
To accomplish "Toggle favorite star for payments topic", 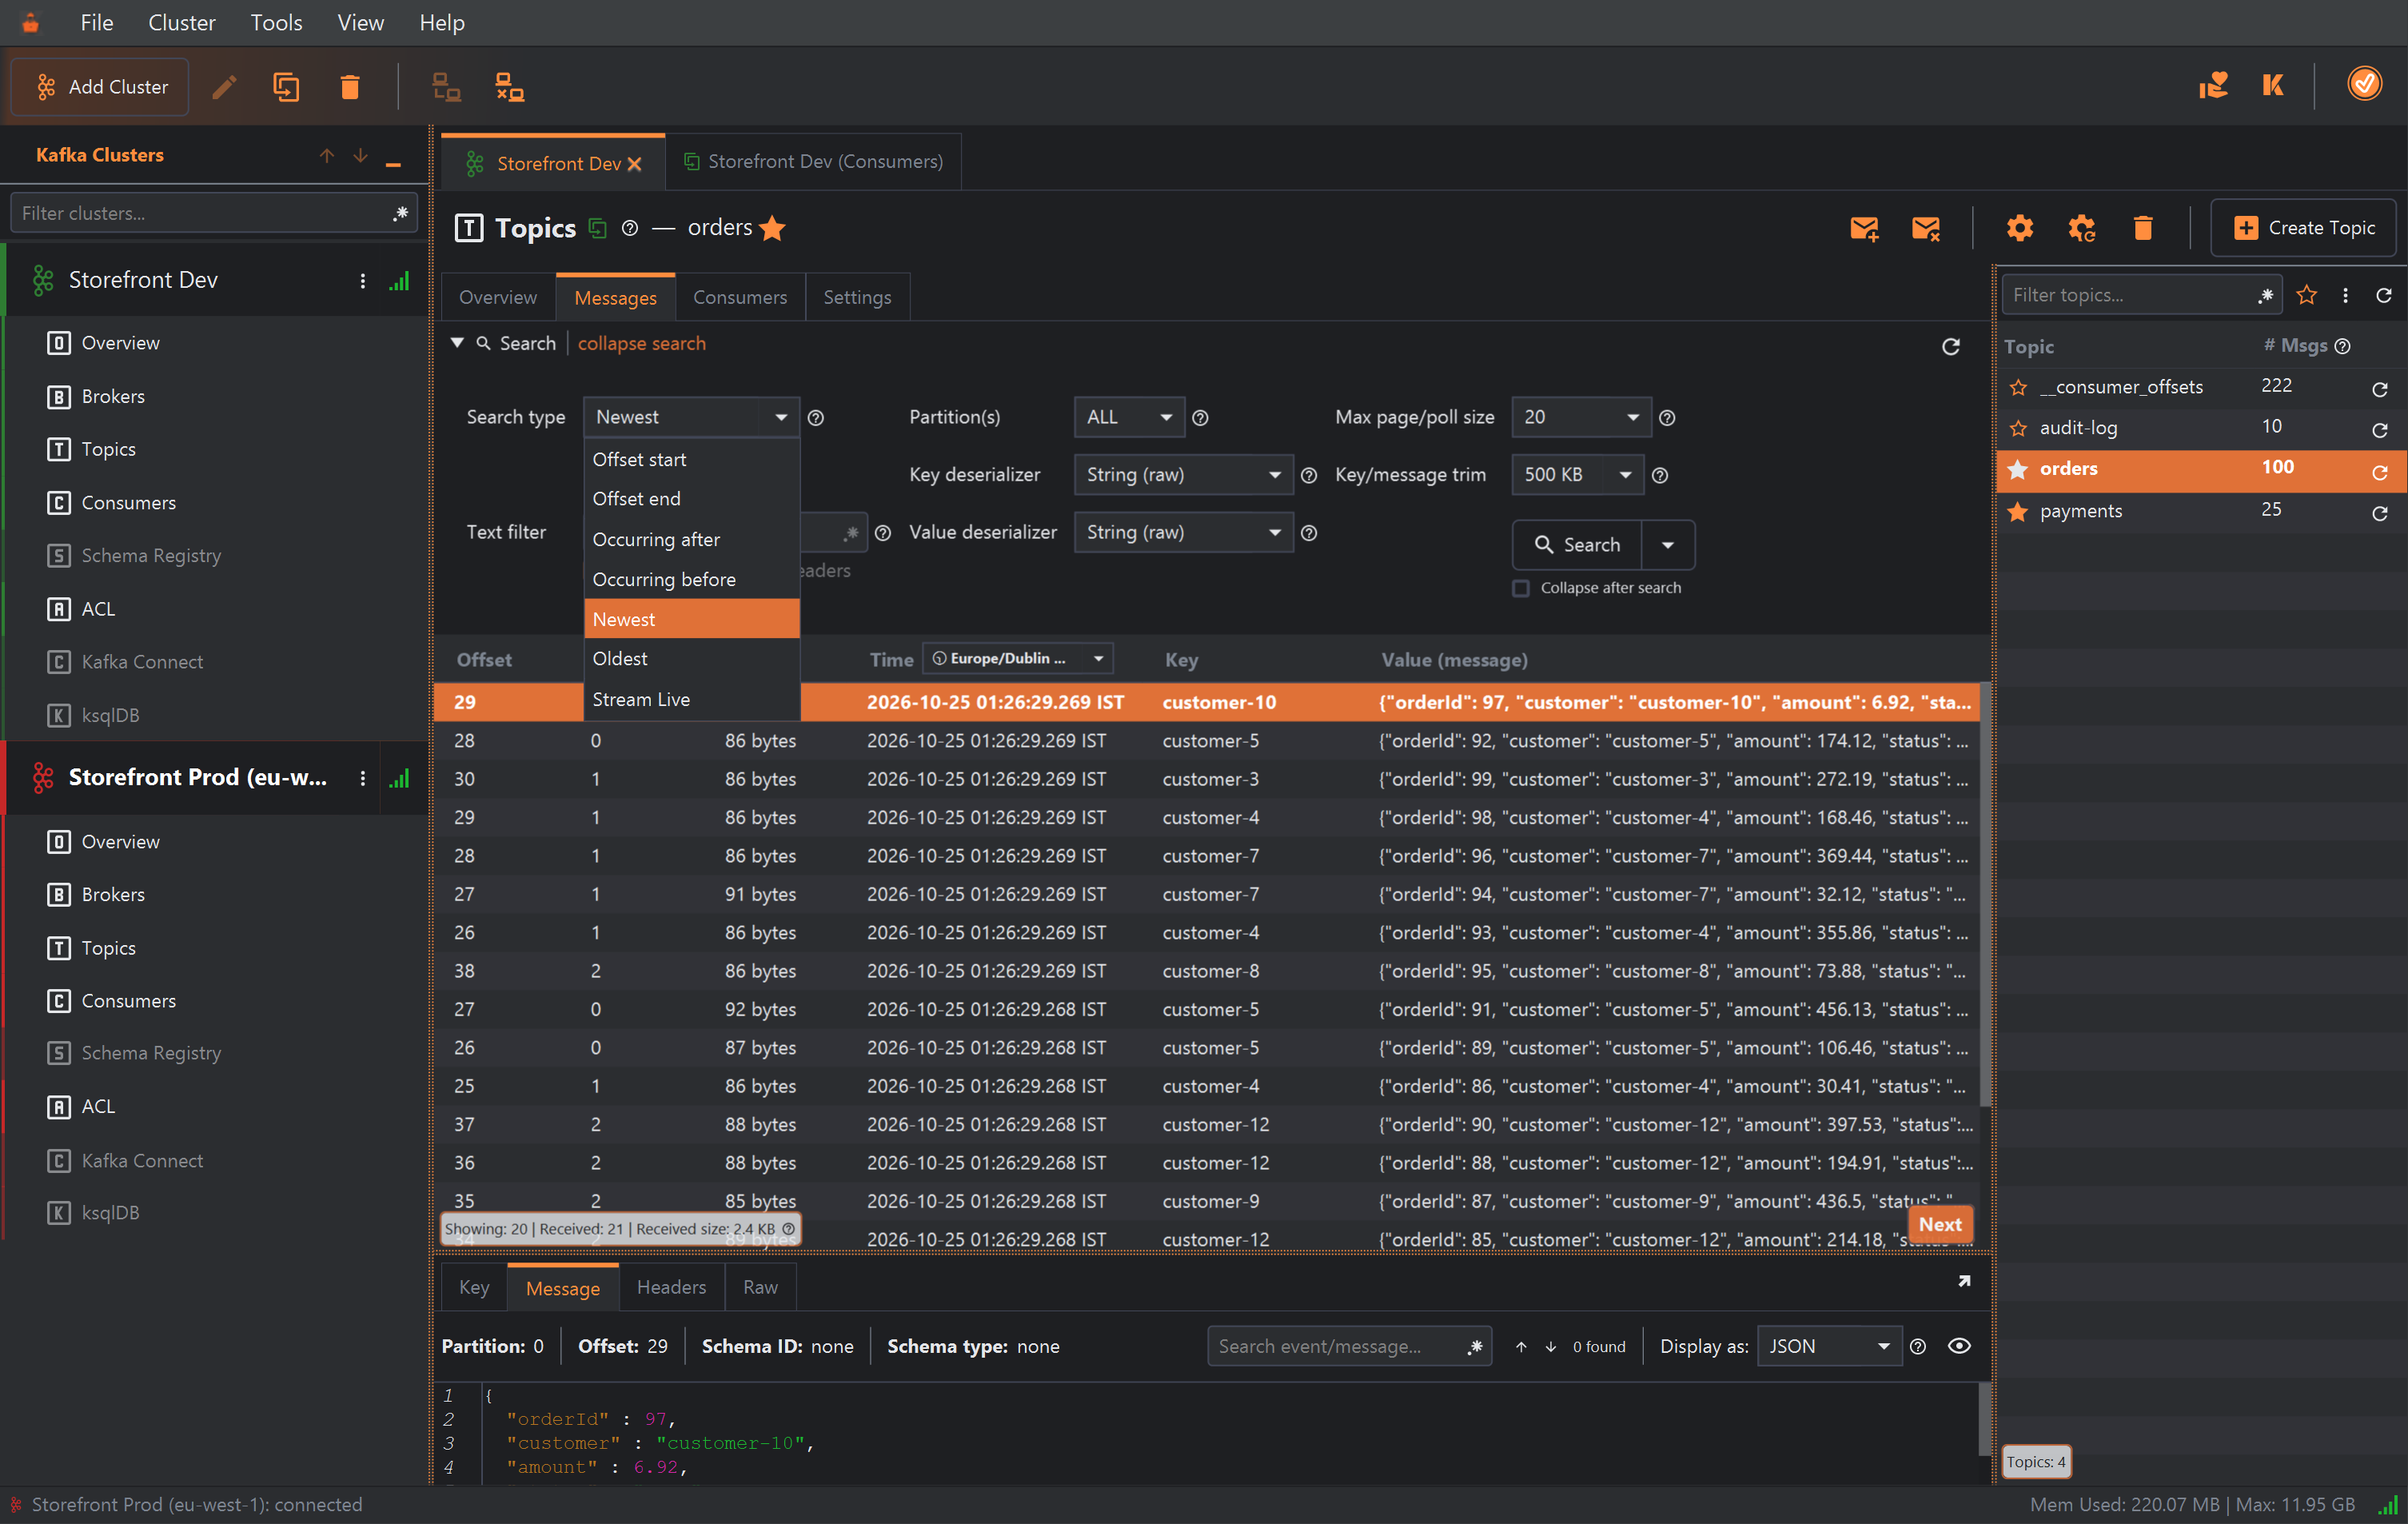I will tap(2018, 512).
